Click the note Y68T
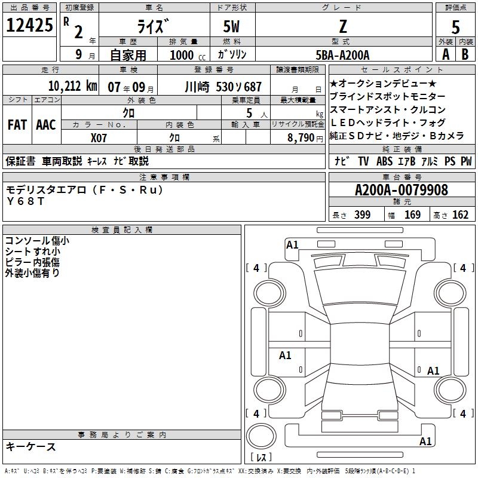 (x=26, y=201)
